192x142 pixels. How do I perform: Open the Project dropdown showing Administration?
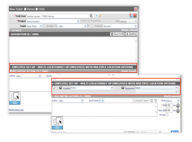click(53, 21)
